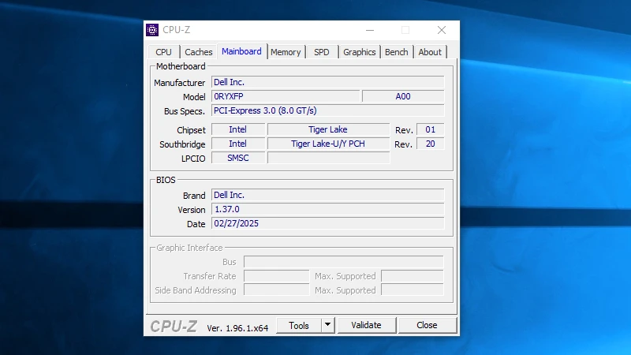
Task: Click the Tiger Lake-U/Y PCH field
Action: pos(328,144)
